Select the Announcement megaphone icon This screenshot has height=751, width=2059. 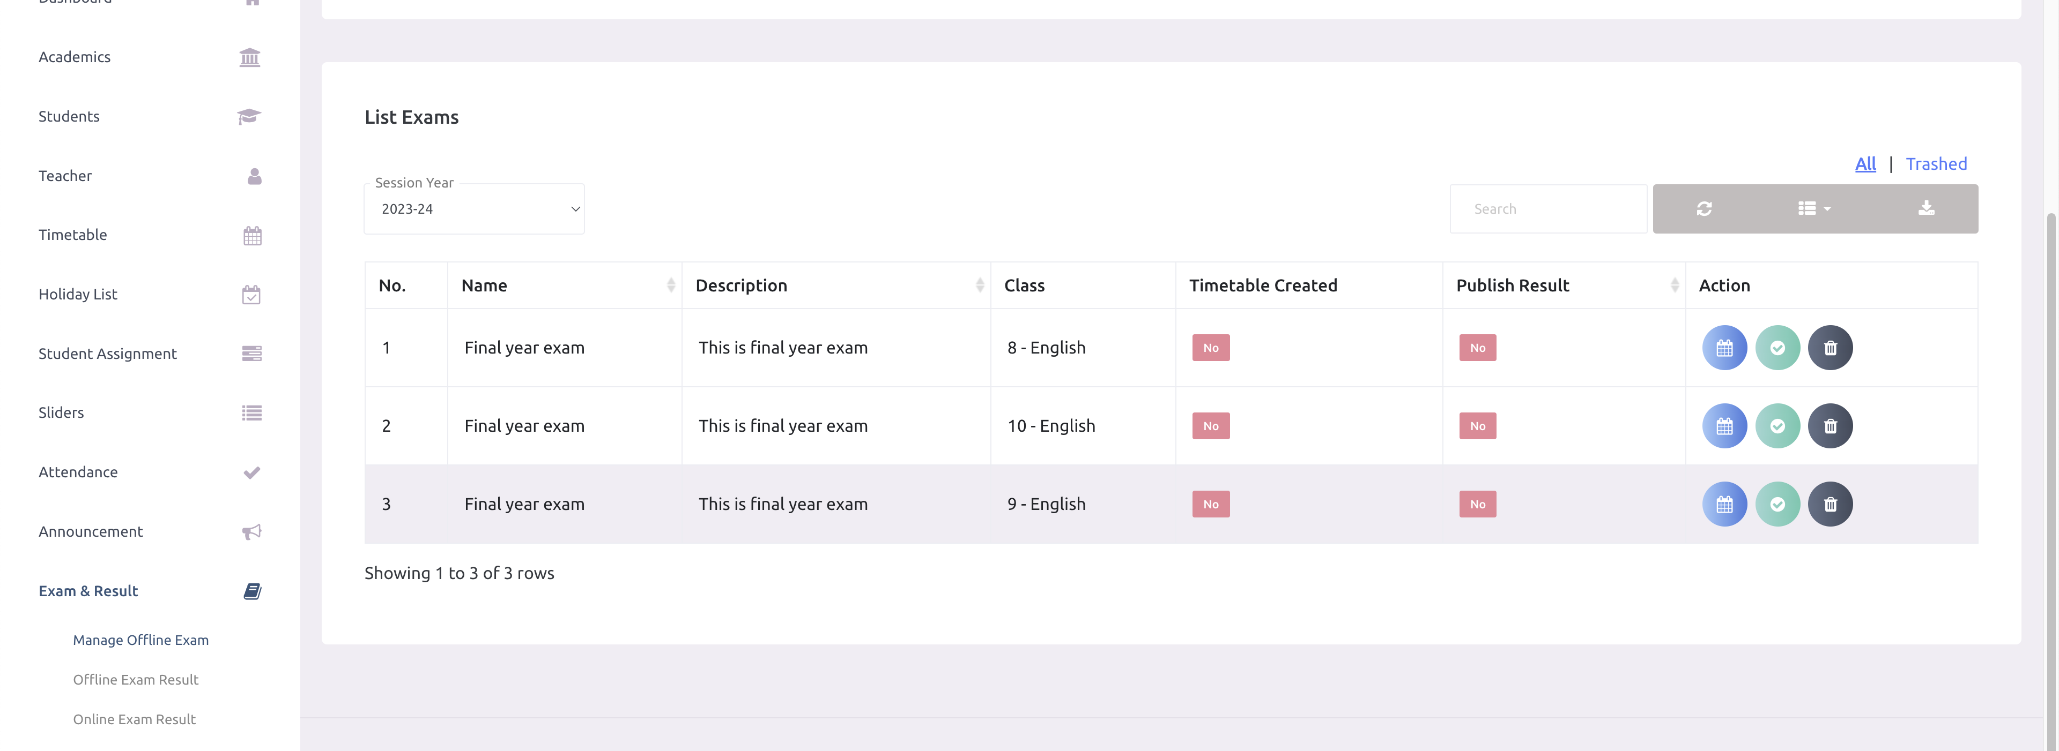point(251,531)
